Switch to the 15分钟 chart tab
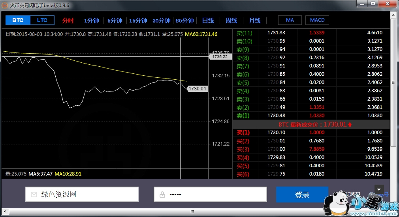This screenshot has height=217, width=399. [138, 21]
